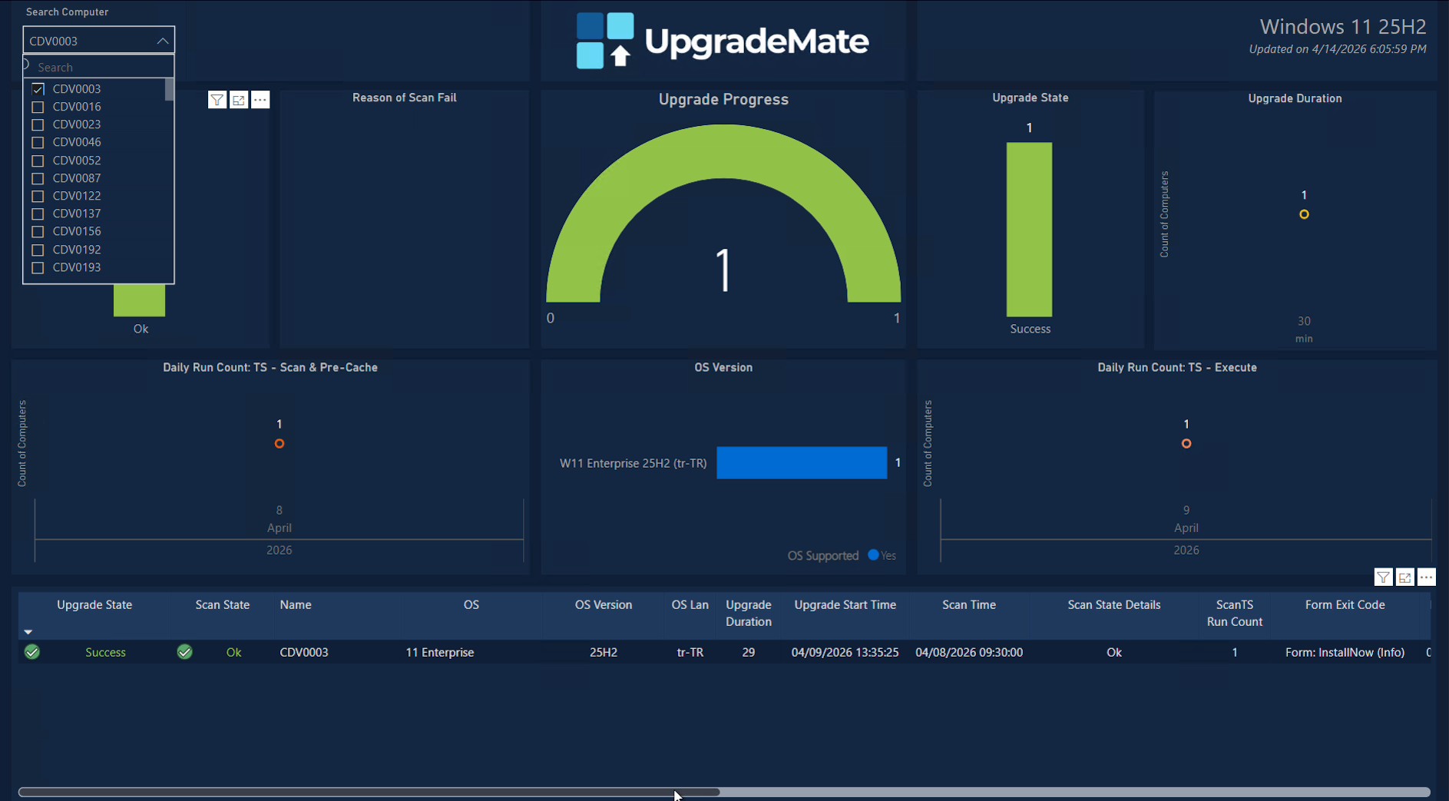The image size is (1449, 801).
Task: Click green check icon beside Success in table
Action: pyautogui.click(x=32, y=652)
